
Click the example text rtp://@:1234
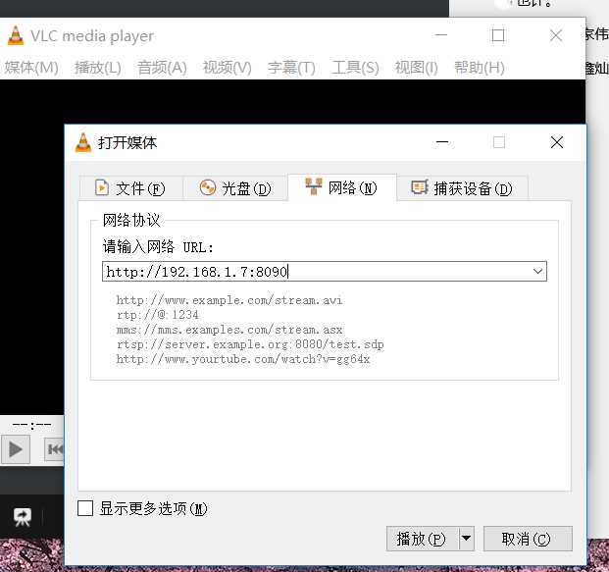[x=158, y=315]
